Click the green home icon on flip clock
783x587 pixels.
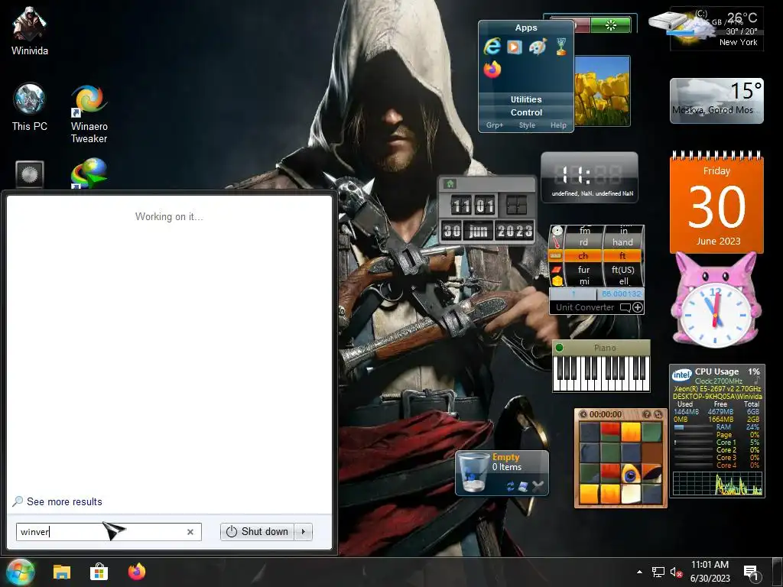pos(450,183)
